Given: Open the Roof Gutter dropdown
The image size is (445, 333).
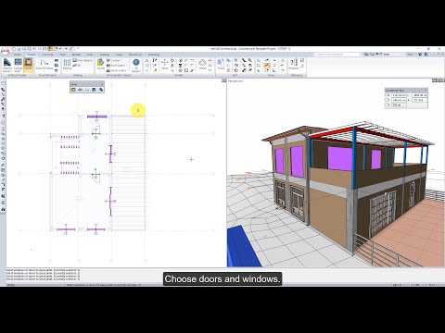Looking at the screenshot, I should (117, 66).
